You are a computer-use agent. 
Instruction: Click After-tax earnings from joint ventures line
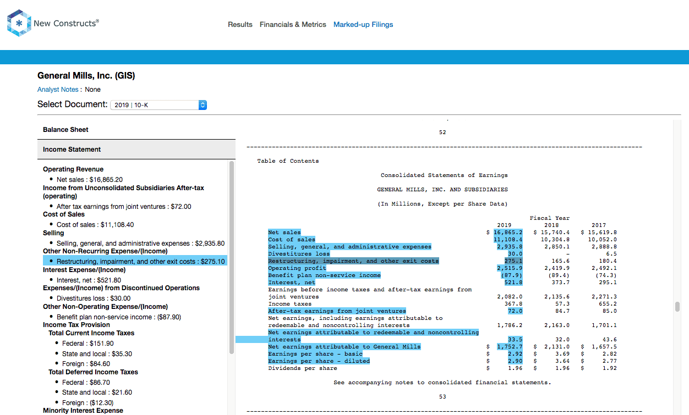point(337,311)
